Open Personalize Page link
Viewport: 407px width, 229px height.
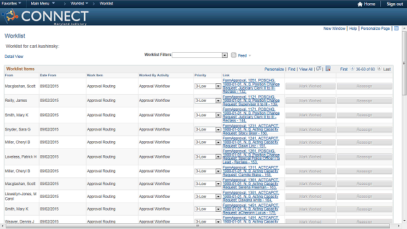375,29
